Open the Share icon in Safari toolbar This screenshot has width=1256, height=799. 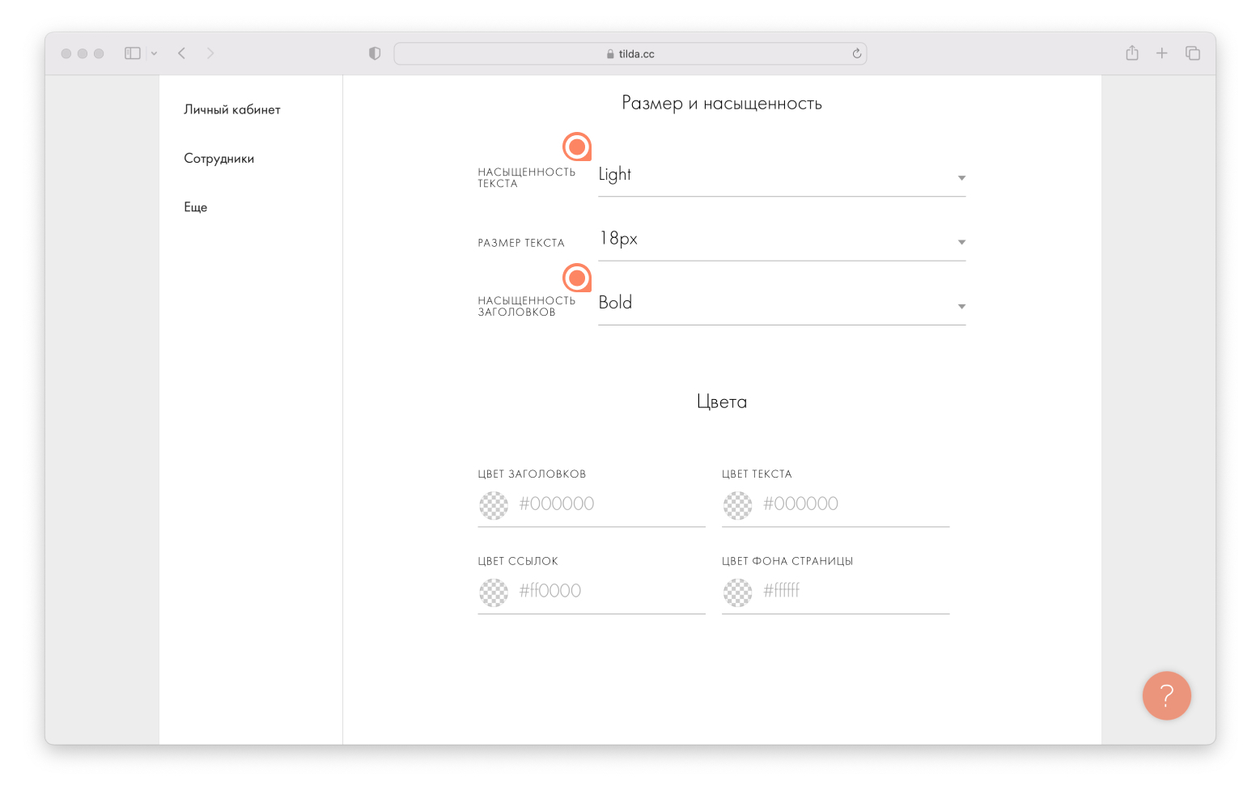click(1132, 53)
